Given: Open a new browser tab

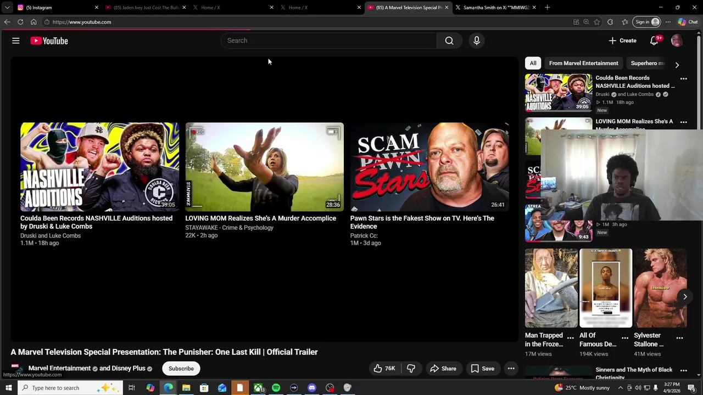Looking at the screenshot, I should point(547,8).
